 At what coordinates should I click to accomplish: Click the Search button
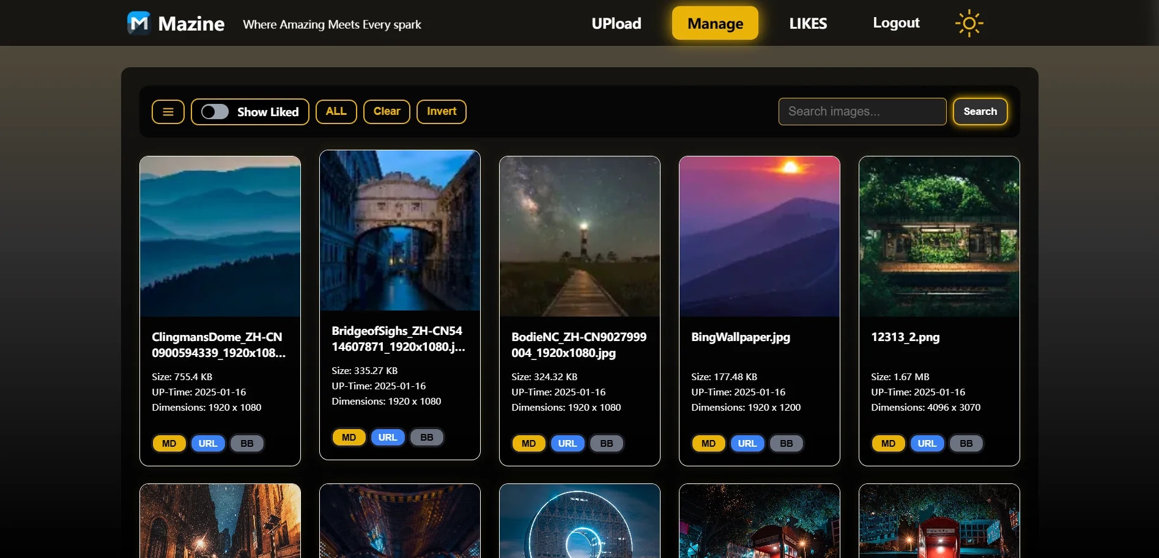point(980,111)
